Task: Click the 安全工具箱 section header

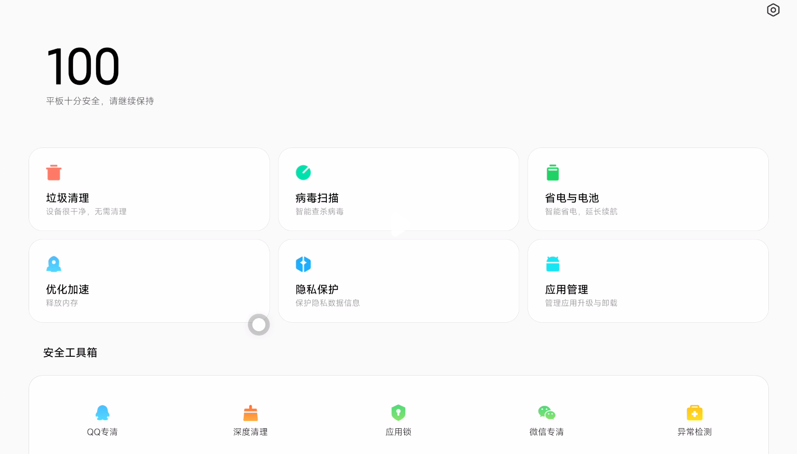Action: tap(70, 352)
